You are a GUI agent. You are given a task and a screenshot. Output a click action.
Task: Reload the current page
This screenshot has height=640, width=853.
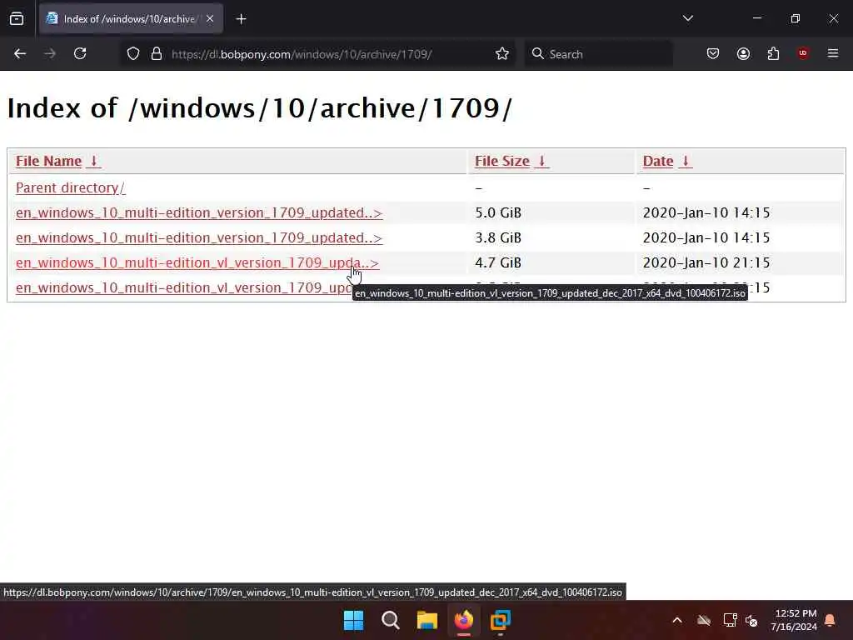point(80,53)
